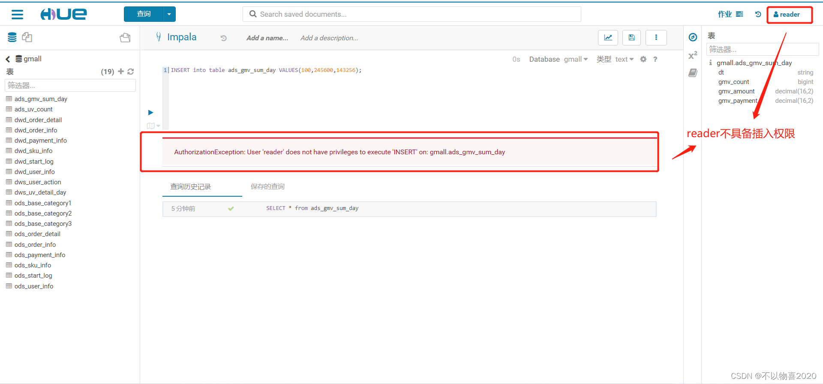Image resolution: width=823 pixels, height=384 pixels.
Task: Open the editor help question mark
Action: coord(655,59)
